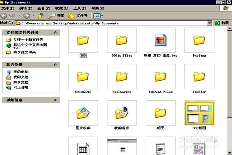Open the 图片收藏 pictures folder icon
The width and height of the screenshot is (232, 155).
point(83,113)
